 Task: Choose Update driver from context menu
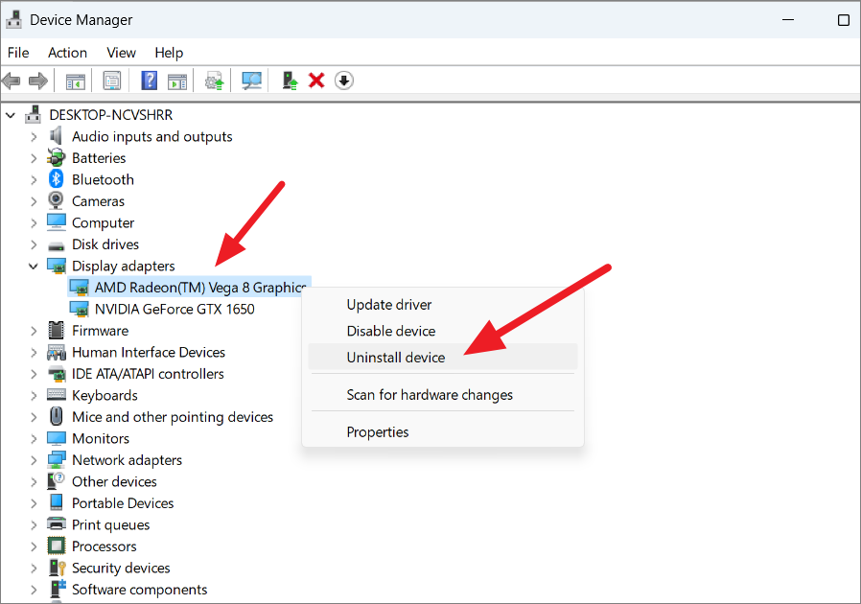coord(443,305)
